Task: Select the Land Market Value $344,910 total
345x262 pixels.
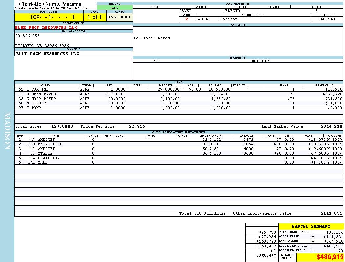Action: coord(331,126)
